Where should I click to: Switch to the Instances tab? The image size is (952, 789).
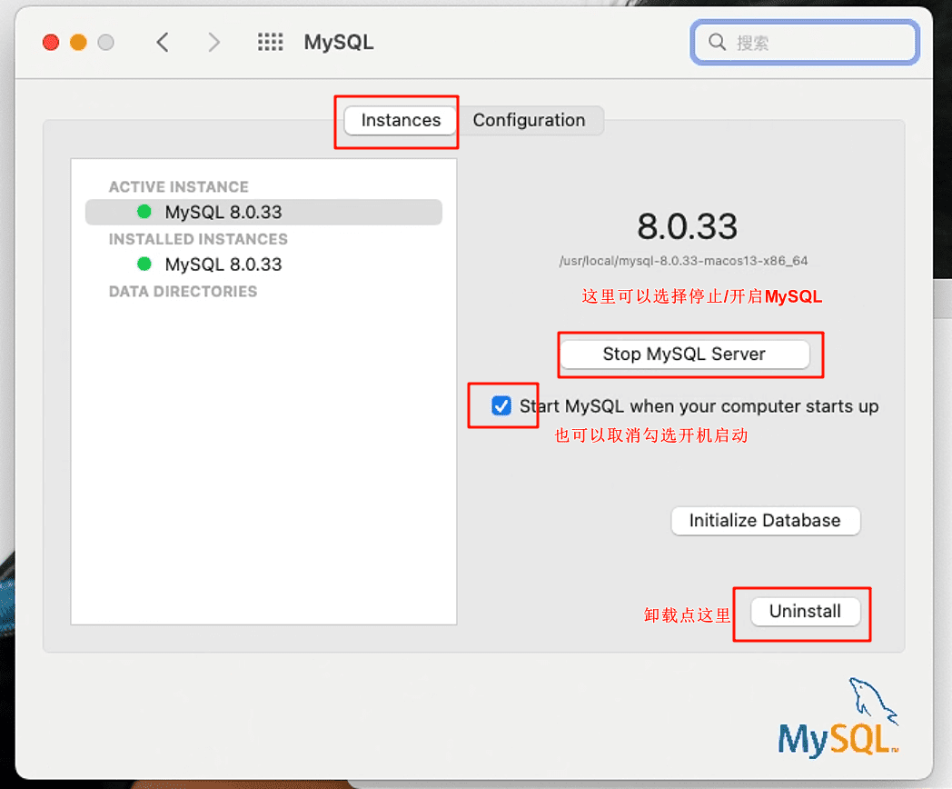tap(400, 120)
